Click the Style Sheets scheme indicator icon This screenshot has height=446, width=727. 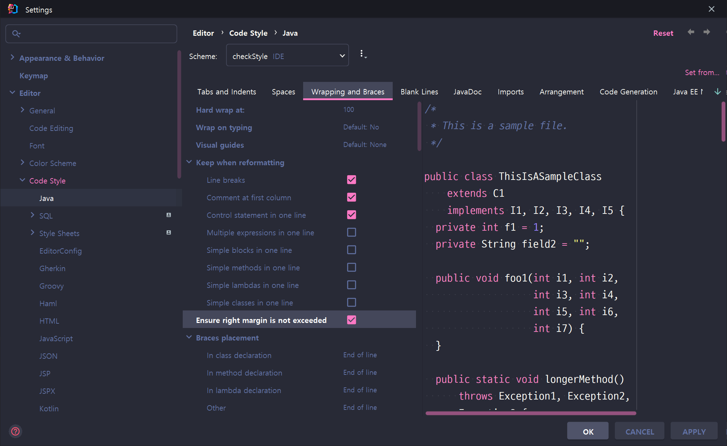click(168, 232)
